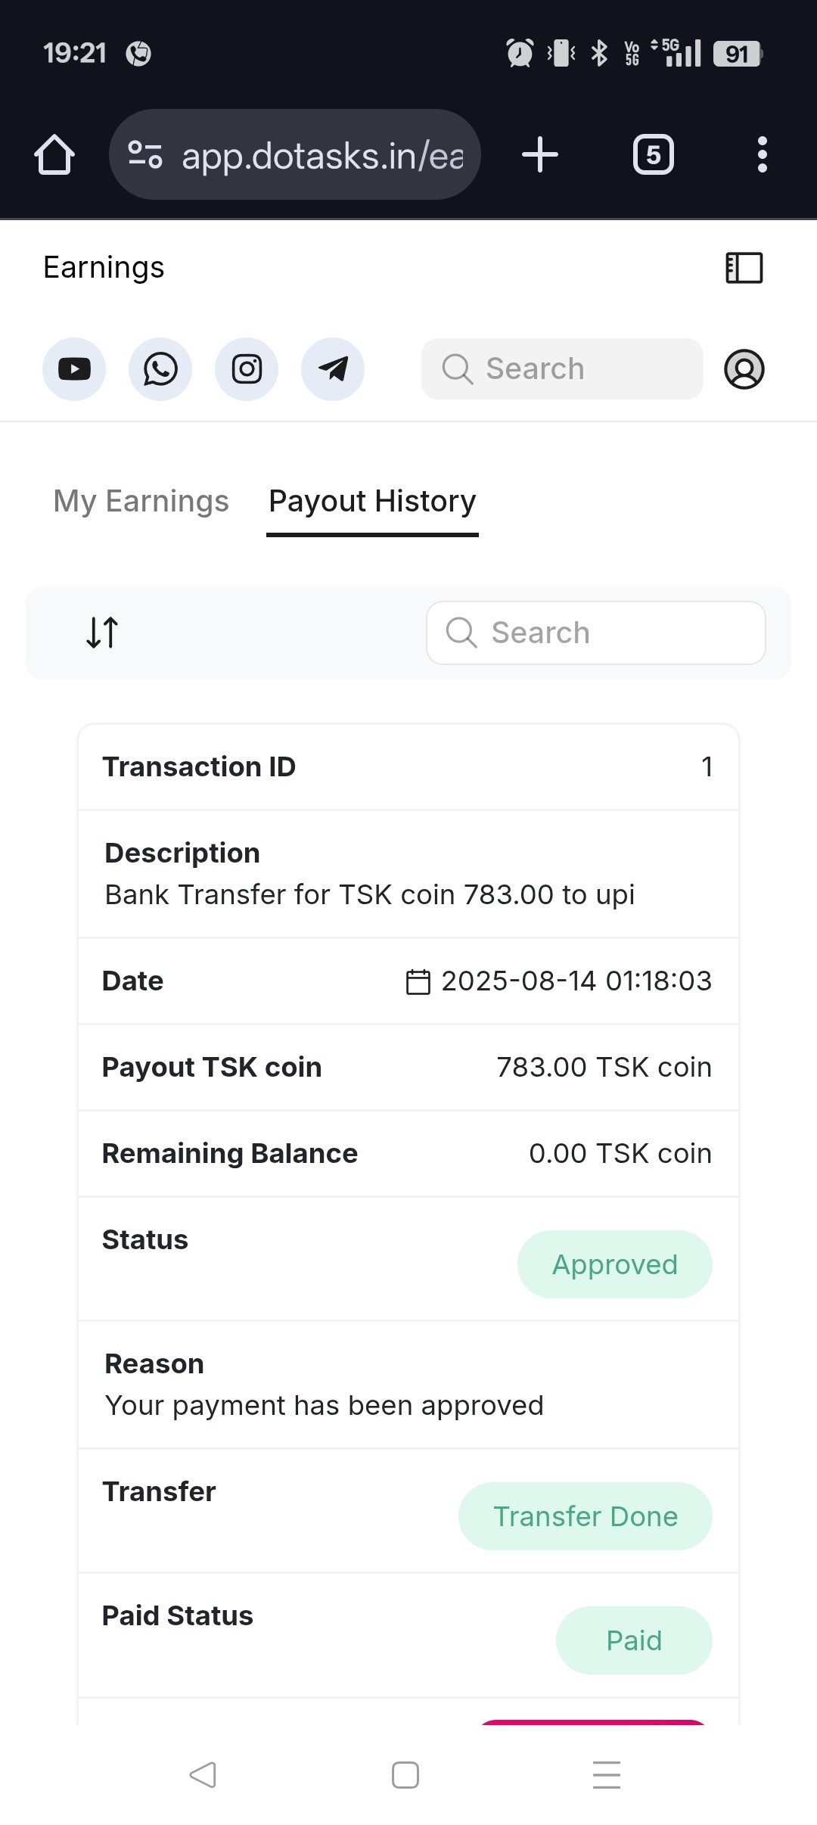
Task: Open a new browser tab
Action: pyautogui.click(x=540, y=155)
